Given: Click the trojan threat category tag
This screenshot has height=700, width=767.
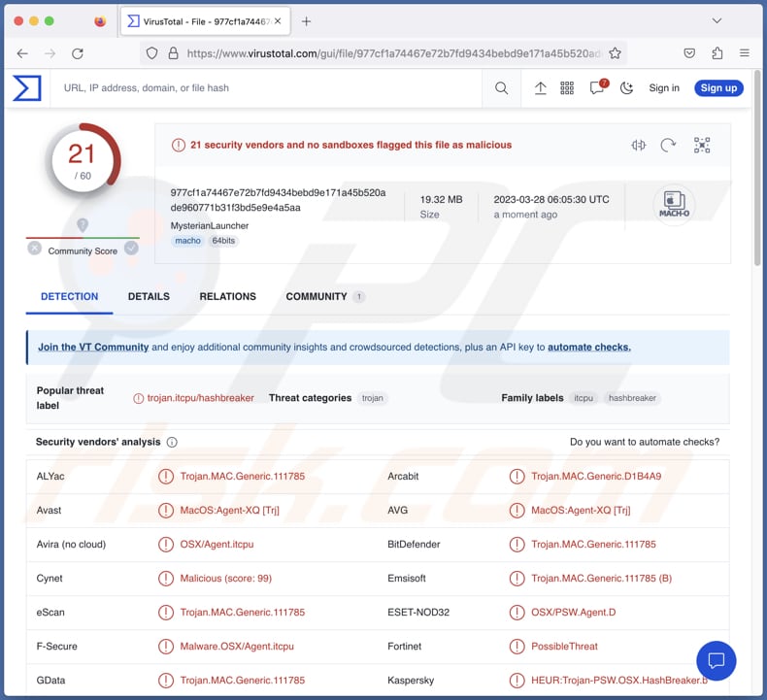Looking at the screenshot, I should pos(372,398).
